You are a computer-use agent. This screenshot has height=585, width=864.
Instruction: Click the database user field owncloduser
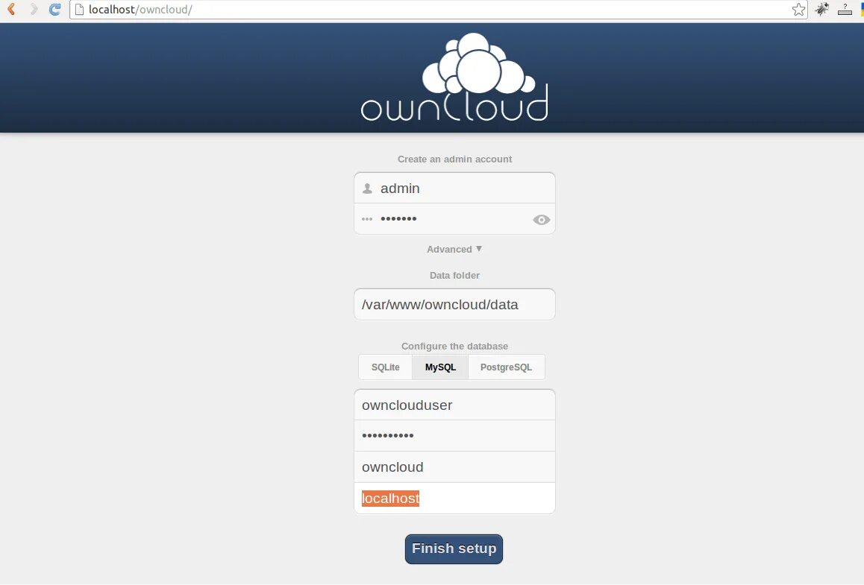(x=454, y=405)
